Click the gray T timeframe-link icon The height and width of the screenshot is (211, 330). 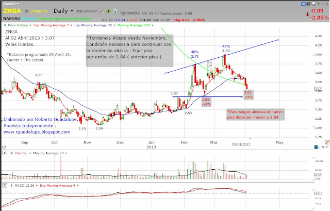click(x=308, y=4)
